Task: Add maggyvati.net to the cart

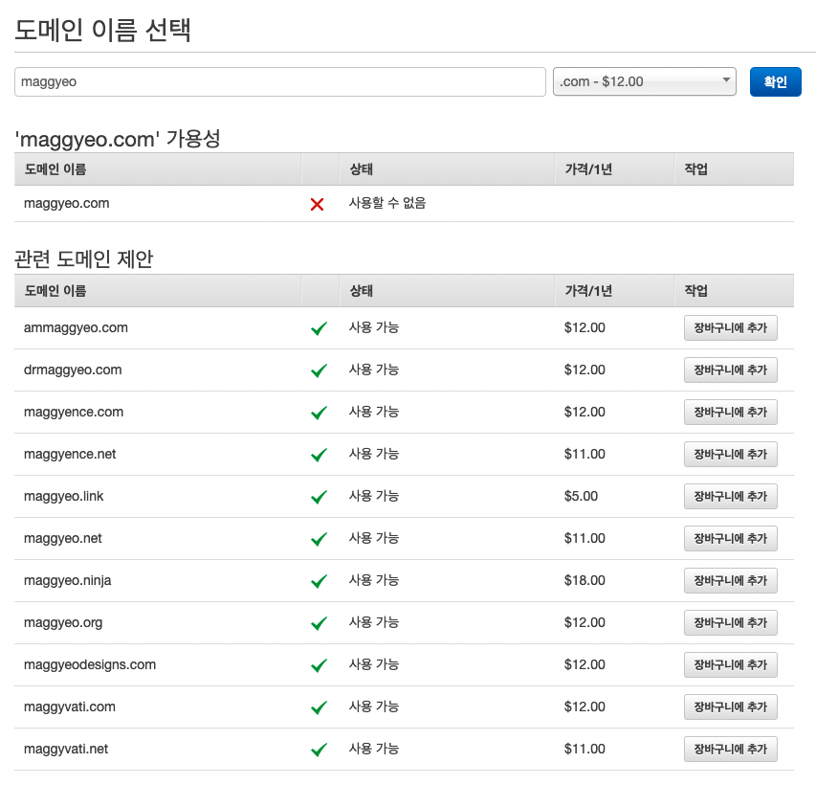Action: tap(730, 750)
